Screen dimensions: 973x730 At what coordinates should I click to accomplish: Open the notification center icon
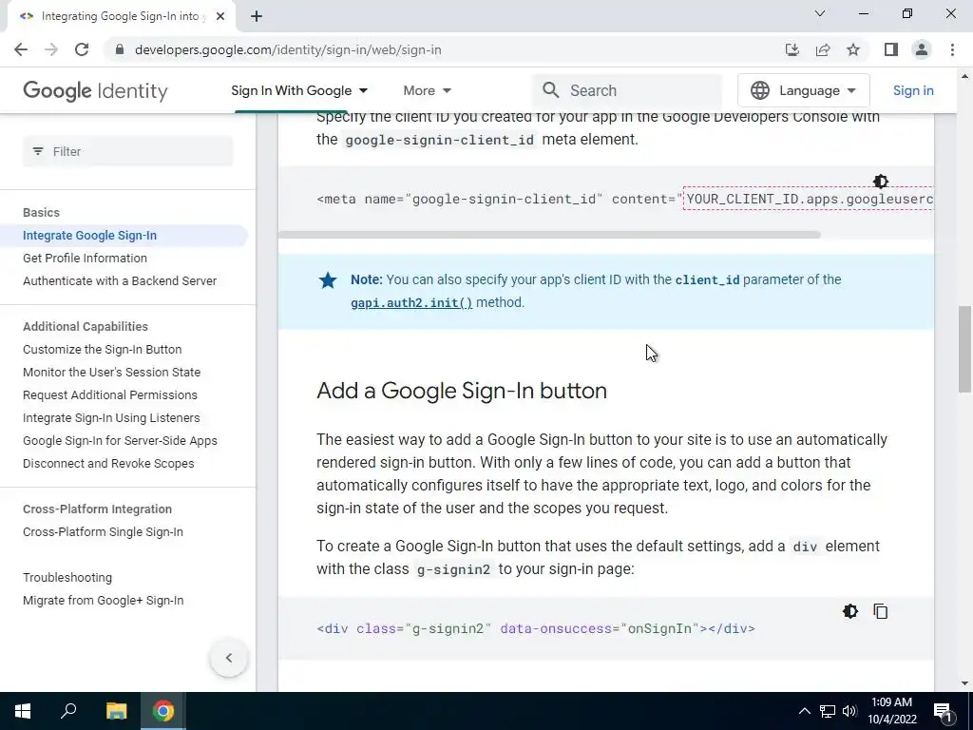[944, 712]
